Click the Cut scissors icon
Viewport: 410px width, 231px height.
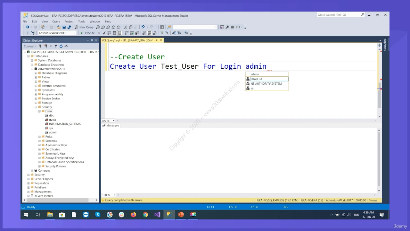[126, 27]
